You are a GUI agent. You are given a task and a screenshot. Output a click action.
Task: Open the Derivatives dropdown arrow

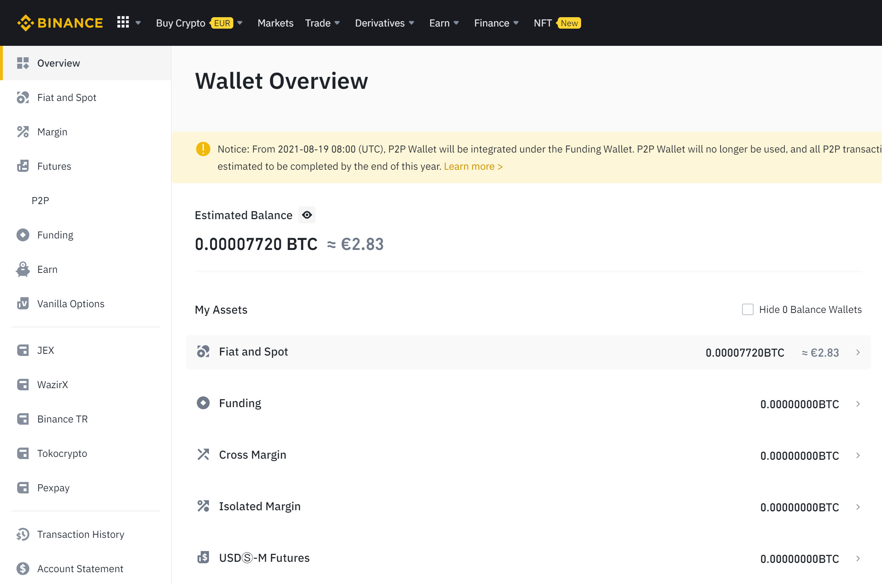point(411,23)
